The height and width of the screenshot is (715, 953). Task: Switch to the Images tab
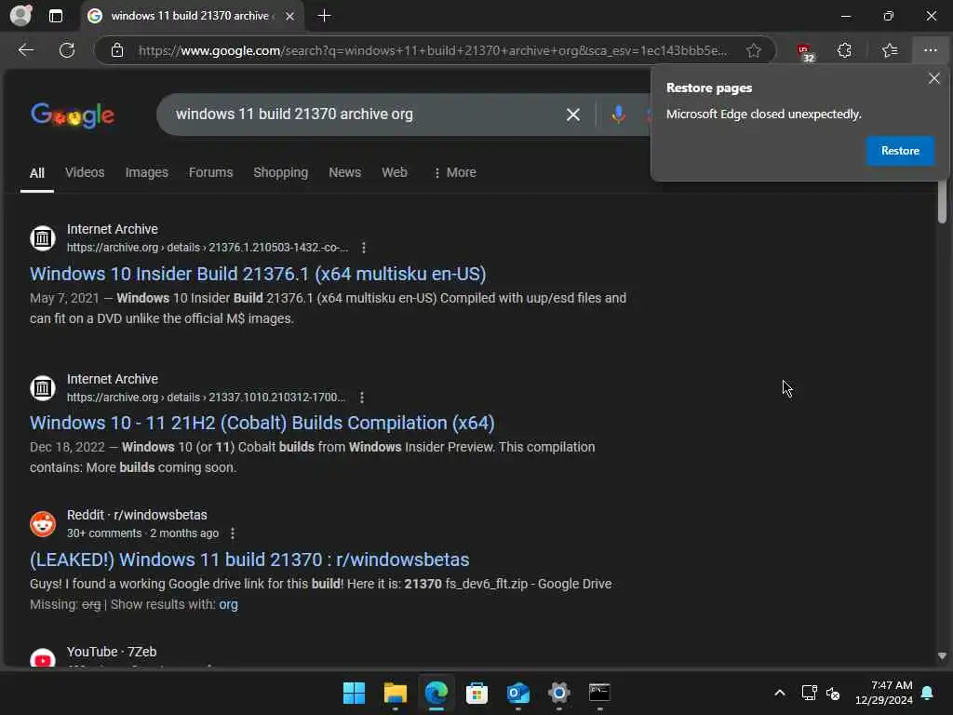146,172
